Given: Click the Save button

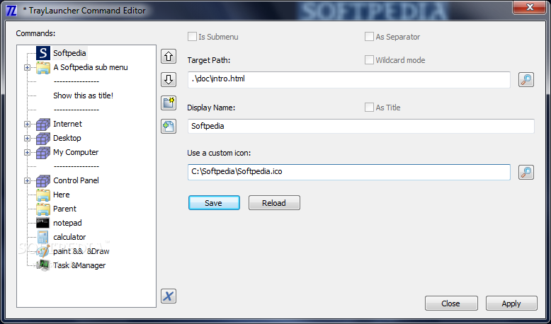Looking at the screenshot, I should 214,203.
